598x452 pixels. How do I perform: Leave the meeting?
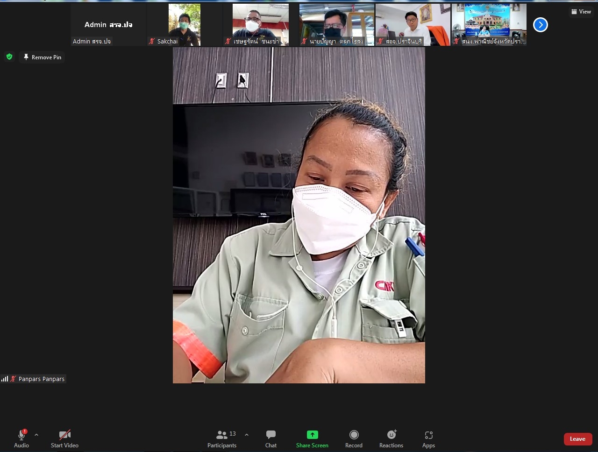pos(577,439)
